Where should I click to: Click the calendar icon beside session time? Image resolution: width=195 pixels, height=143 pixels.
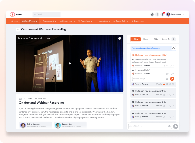point(20,99)
